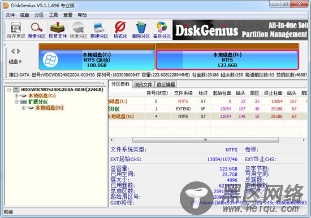Click the Windows logo on the C: partition bar
The image size is (311, 218).
[50, 60]
